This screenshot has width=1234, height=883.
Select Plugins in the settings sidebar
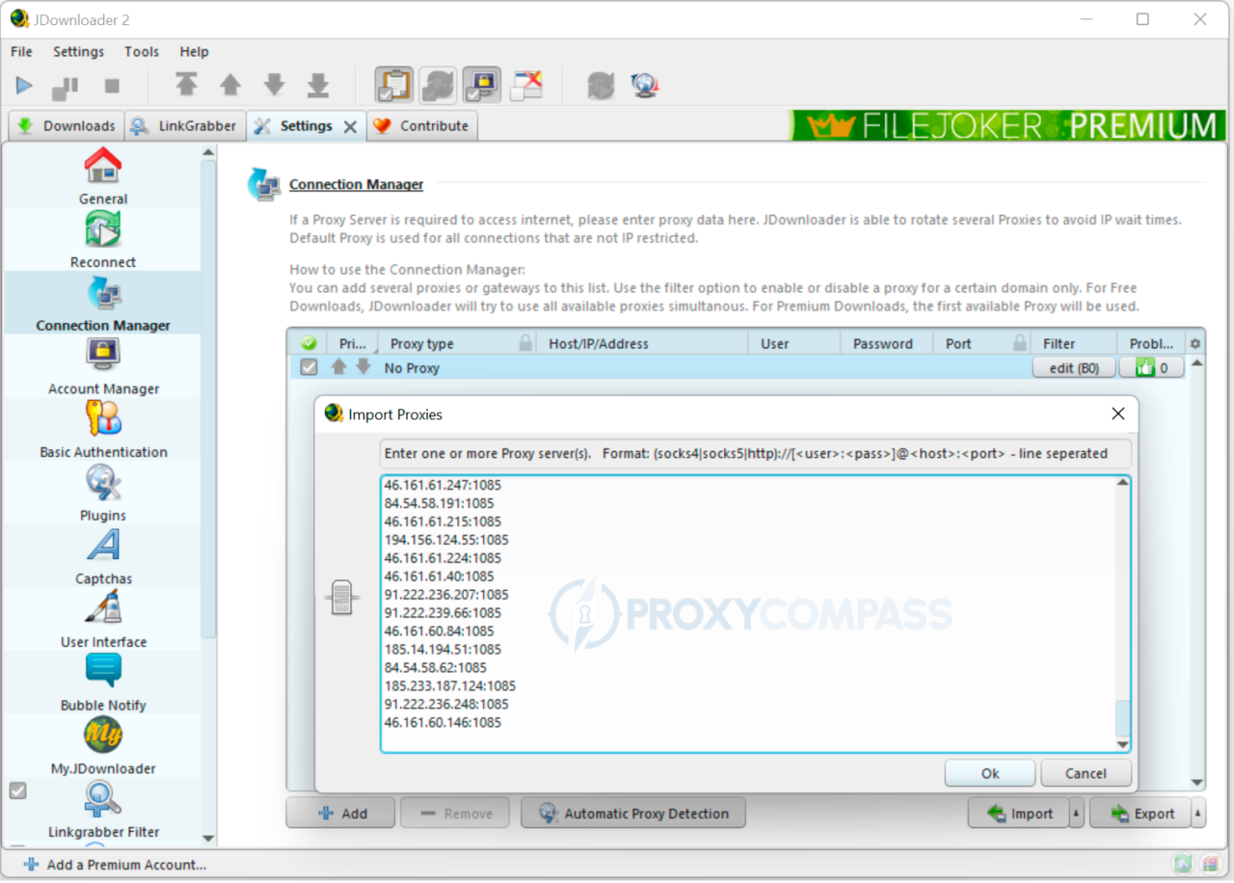point(103,494)
